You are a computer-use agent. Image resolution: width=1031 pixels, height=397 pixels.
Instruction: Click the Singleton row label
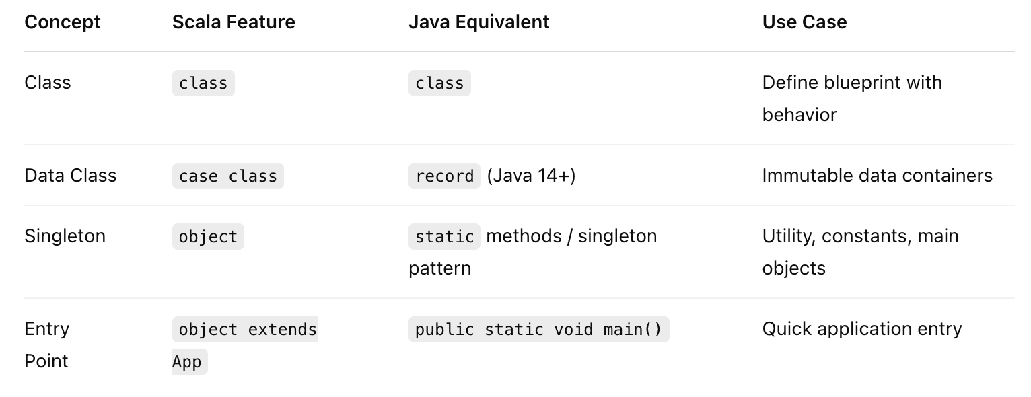coord(65,236)
